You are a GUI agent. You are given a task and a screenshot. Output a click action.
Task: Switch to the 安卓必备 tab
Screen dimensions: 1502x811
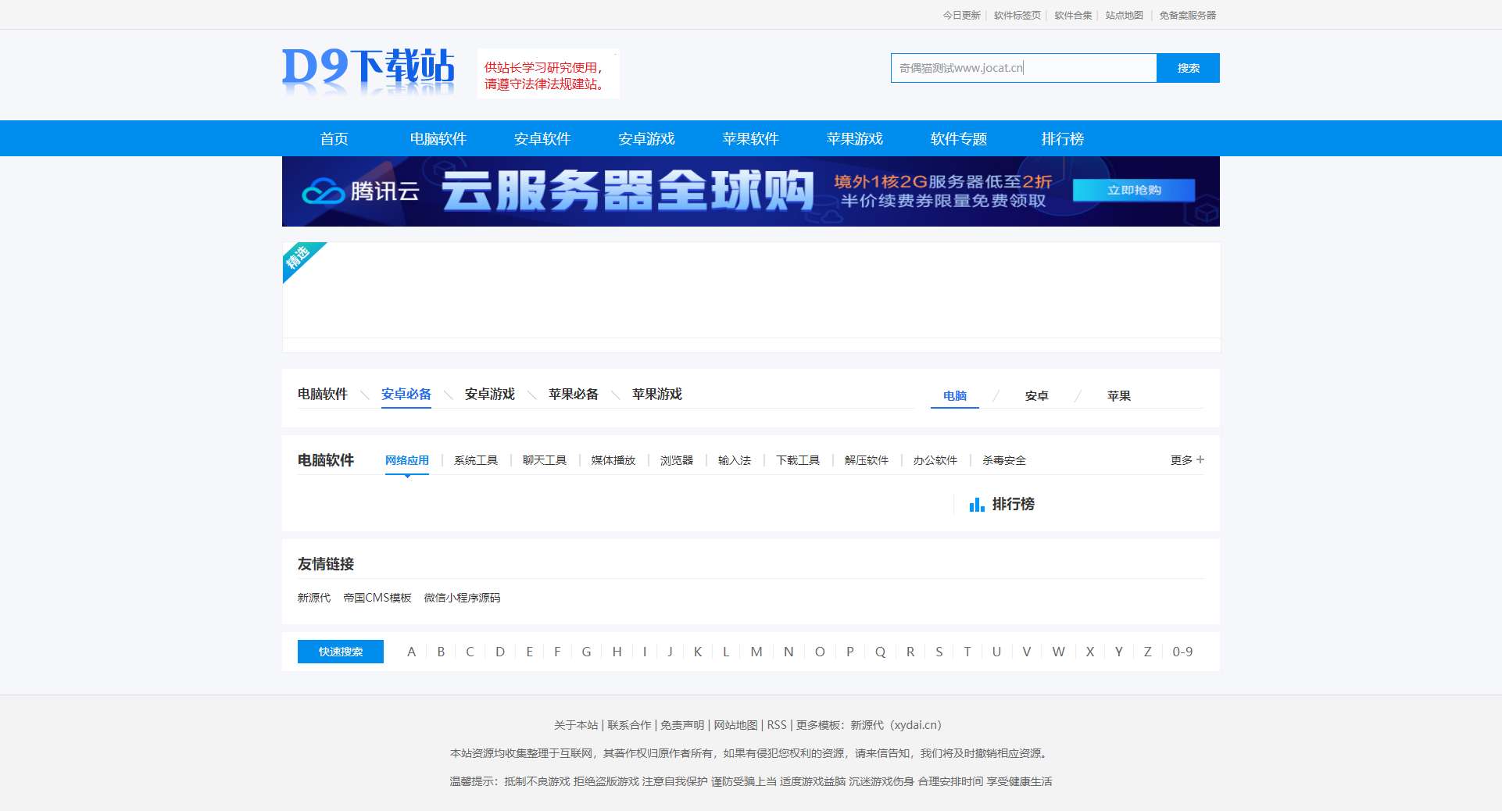406,395
